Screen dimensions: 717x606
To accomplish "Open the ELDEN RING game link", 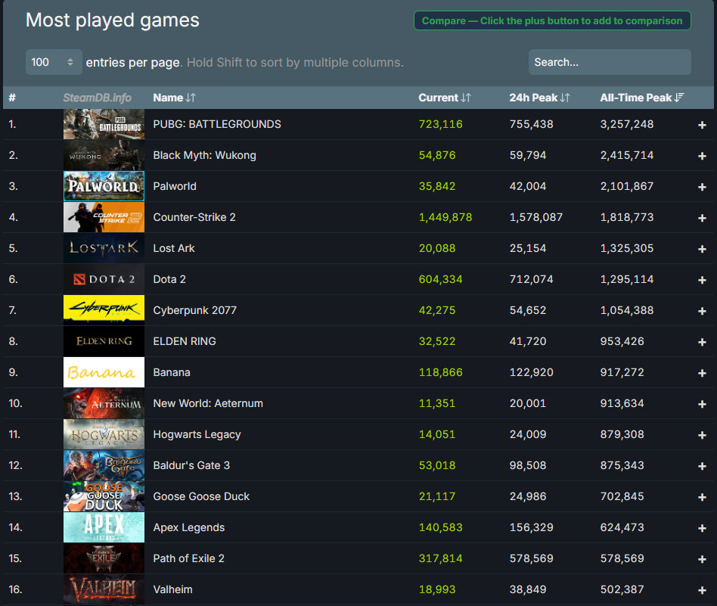I will click(185, 341).
